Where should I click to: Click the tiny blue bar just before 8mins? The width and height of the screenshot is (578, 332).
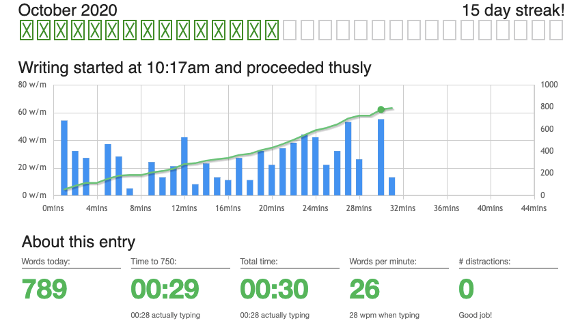[130, 191]
